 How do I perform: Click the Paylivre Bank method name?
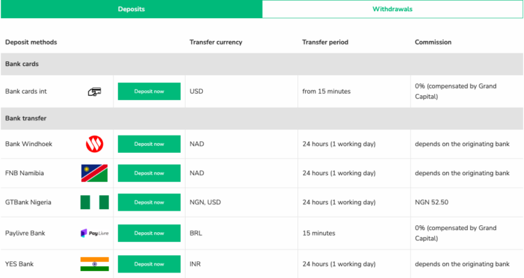coord(25,234)
